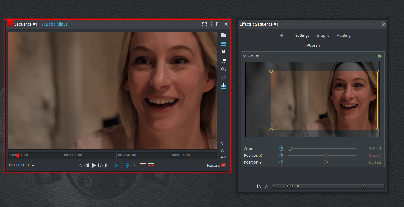Undo the last edit with back arrow
The height and width of the screenshot is (207, 404).
223,69
